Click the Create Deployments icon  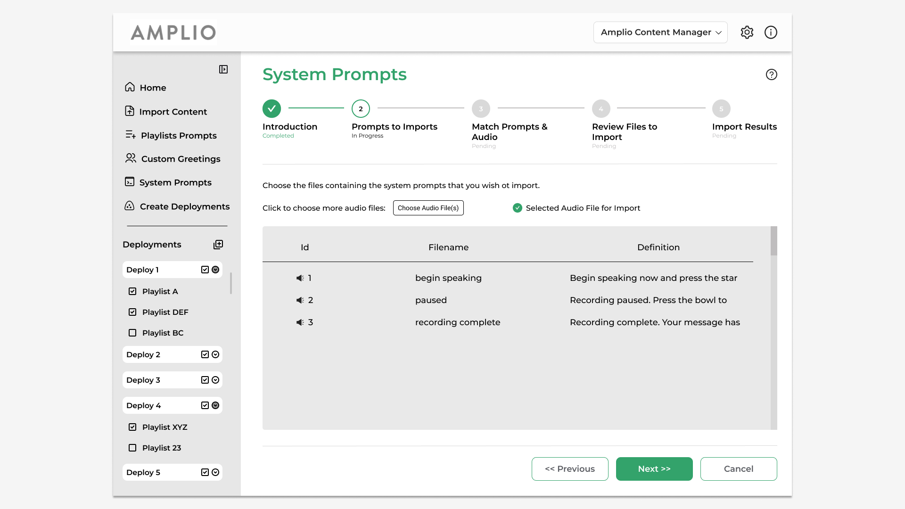pyautogui.click(x=129, y=206)
